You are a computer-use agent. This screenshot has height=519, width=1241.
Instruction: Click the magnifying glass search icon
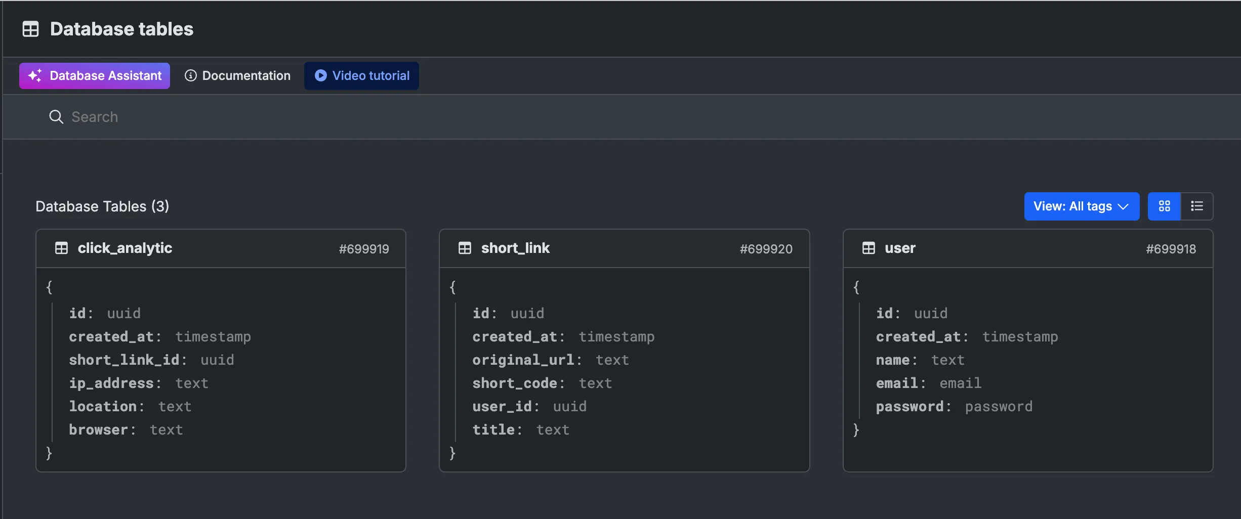click(x=56, y=117)
